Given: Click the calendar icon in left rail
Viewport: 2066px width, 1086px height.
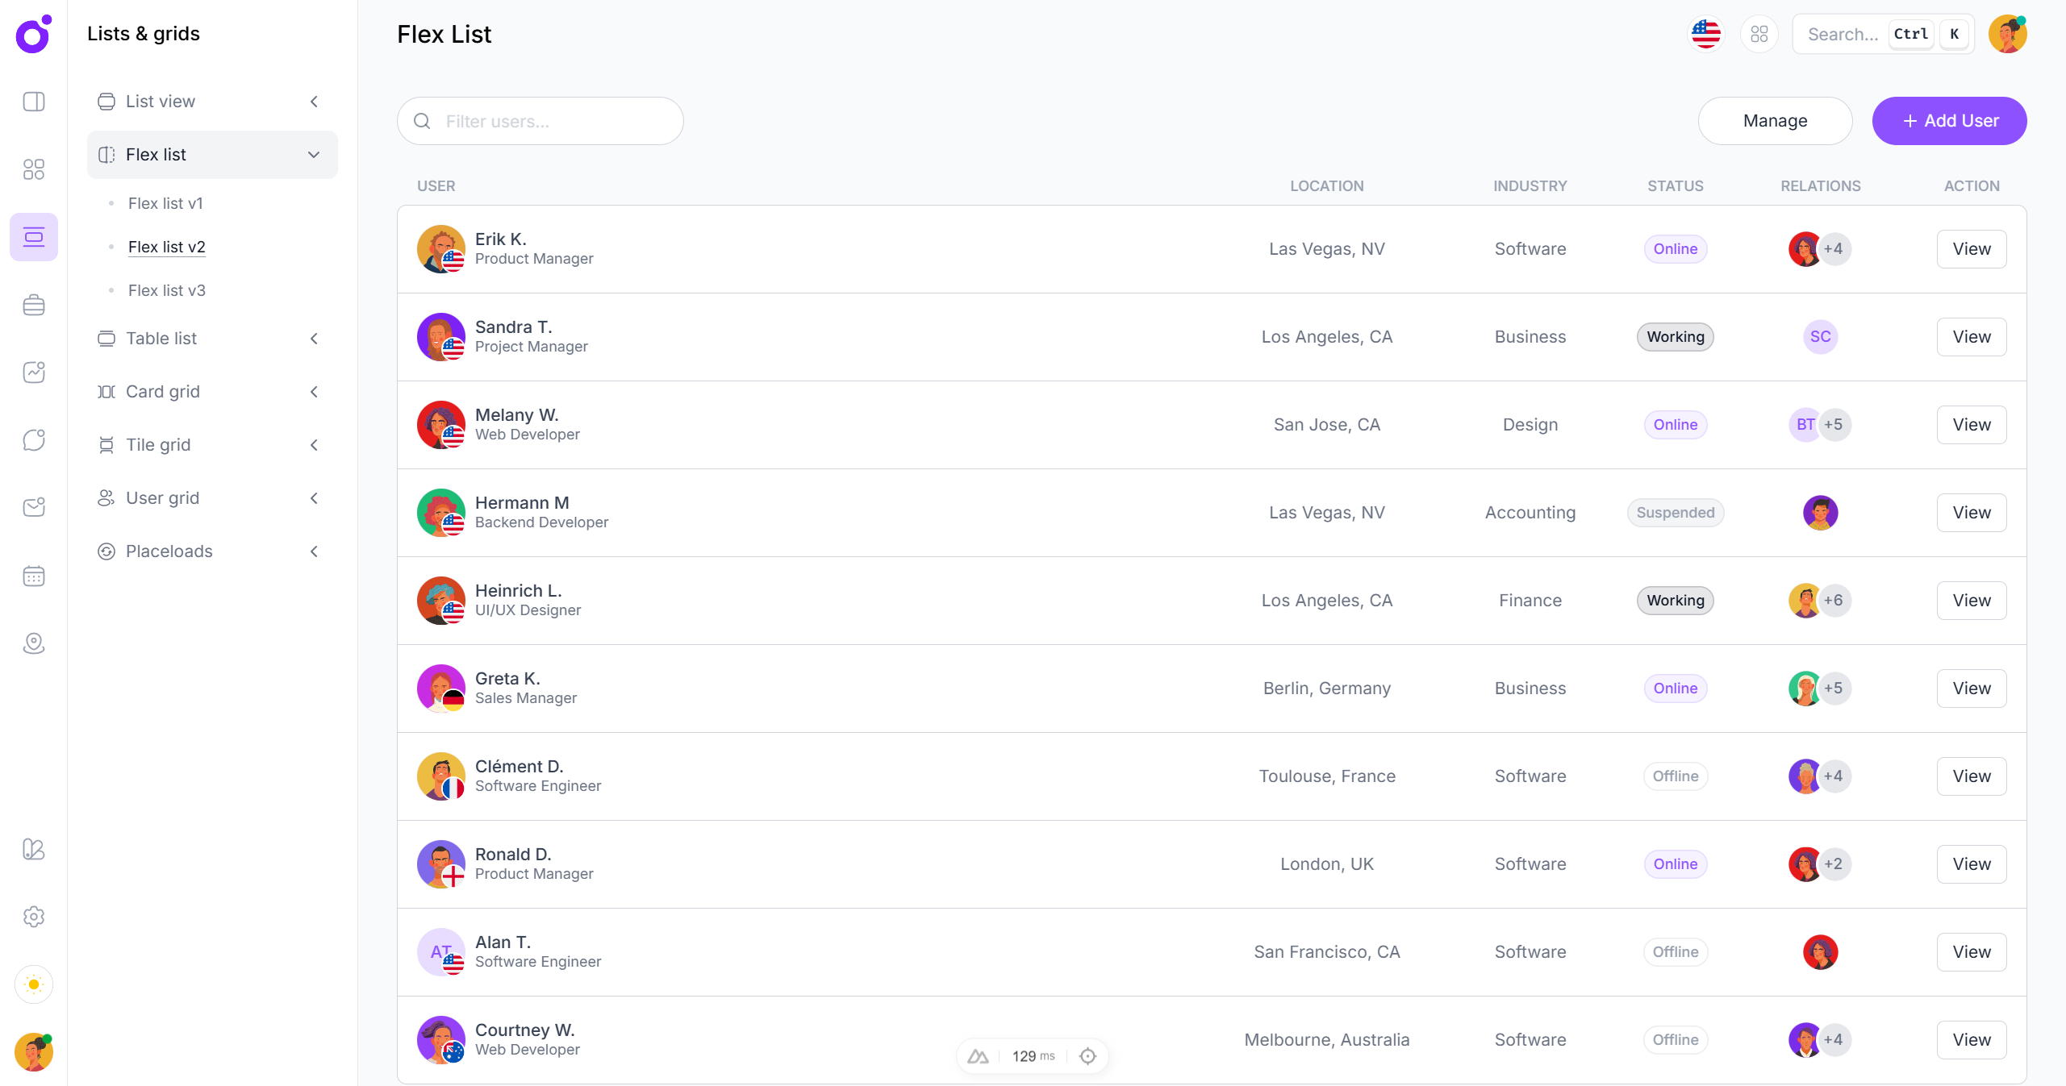Looking at the screenshot, I should tap(34, 576).
